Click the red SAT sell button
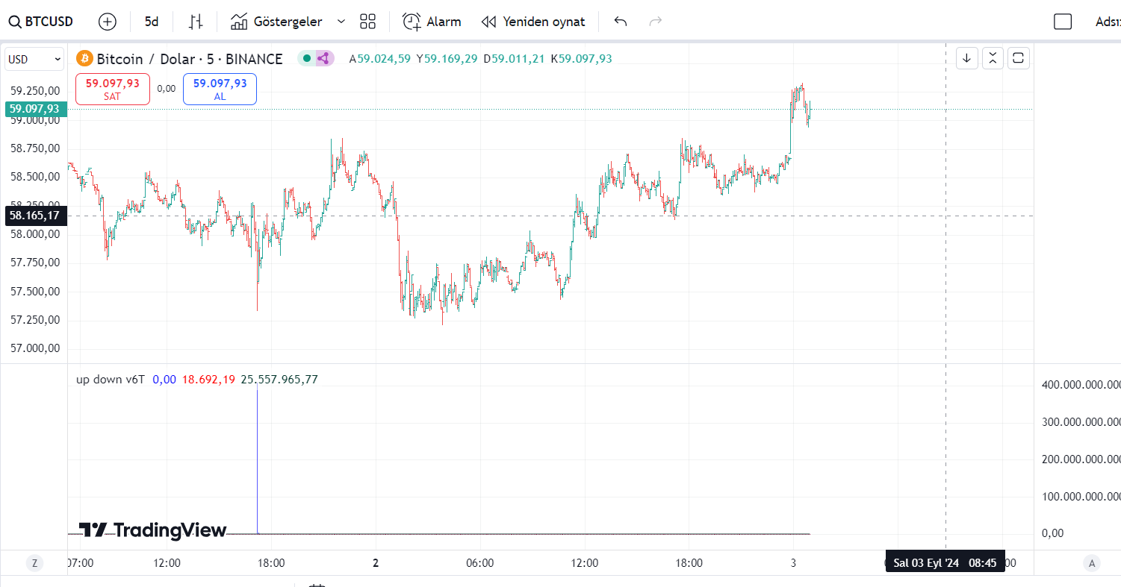The width and height of the screenshot is (1121, 587). coord(113,89)
